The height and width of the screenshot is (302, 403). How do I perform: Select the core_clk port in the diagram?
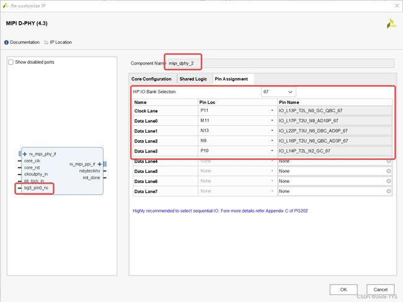(32, 161)
